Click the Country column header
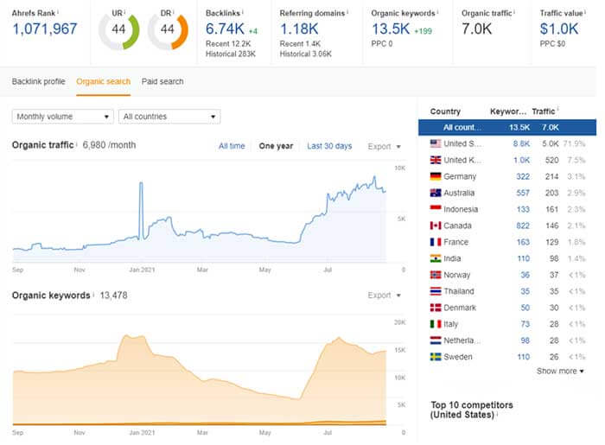Image resolution: width=605 pixels, height=445 pixels. point(445,111)
